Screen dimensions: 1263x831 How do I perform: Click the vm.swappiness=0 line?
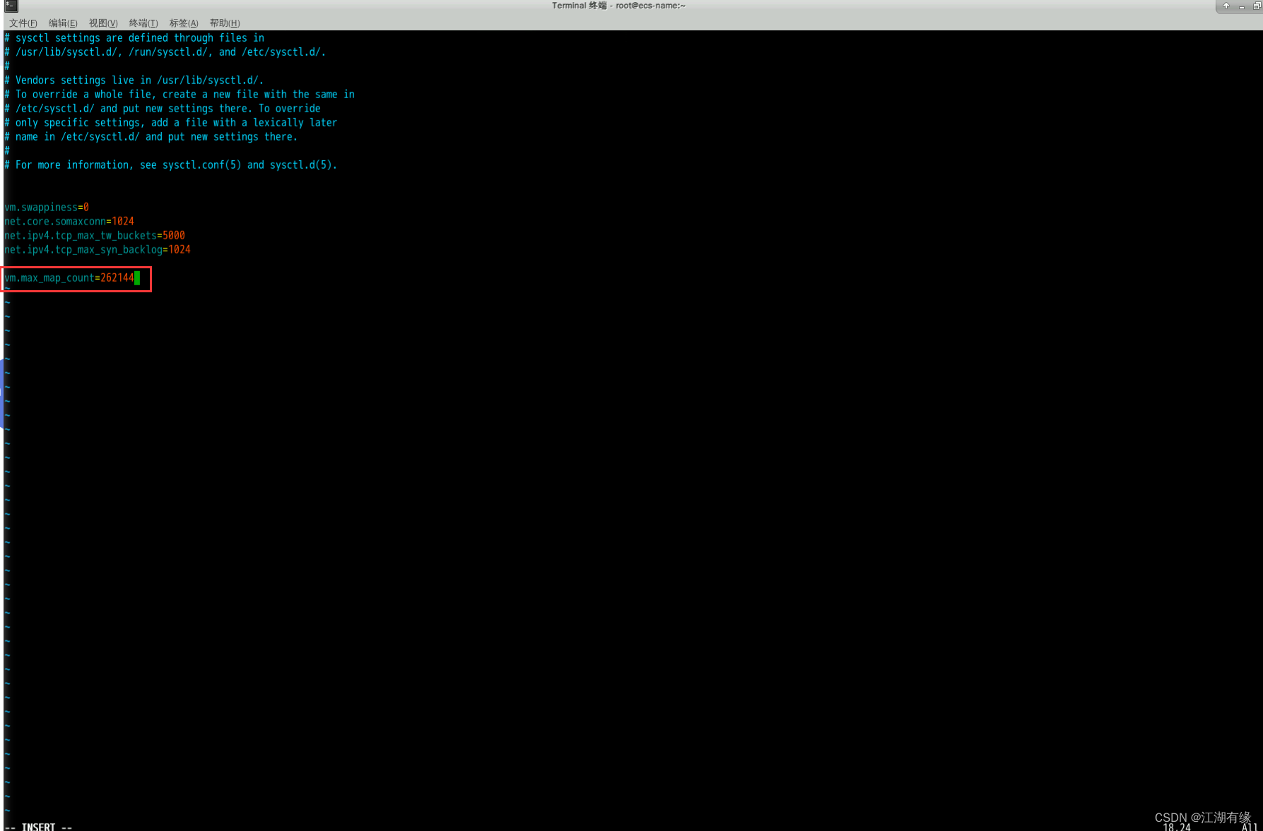pyautogui.click(x=47, y=208)
